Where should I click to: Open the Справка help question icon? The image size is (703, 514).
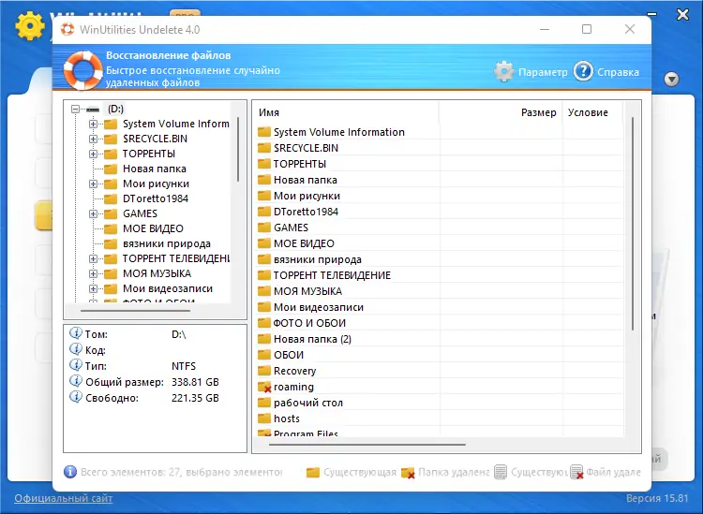[583, 72]
